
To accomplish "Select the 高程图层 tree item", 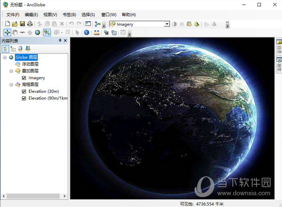I will point(30,85).
